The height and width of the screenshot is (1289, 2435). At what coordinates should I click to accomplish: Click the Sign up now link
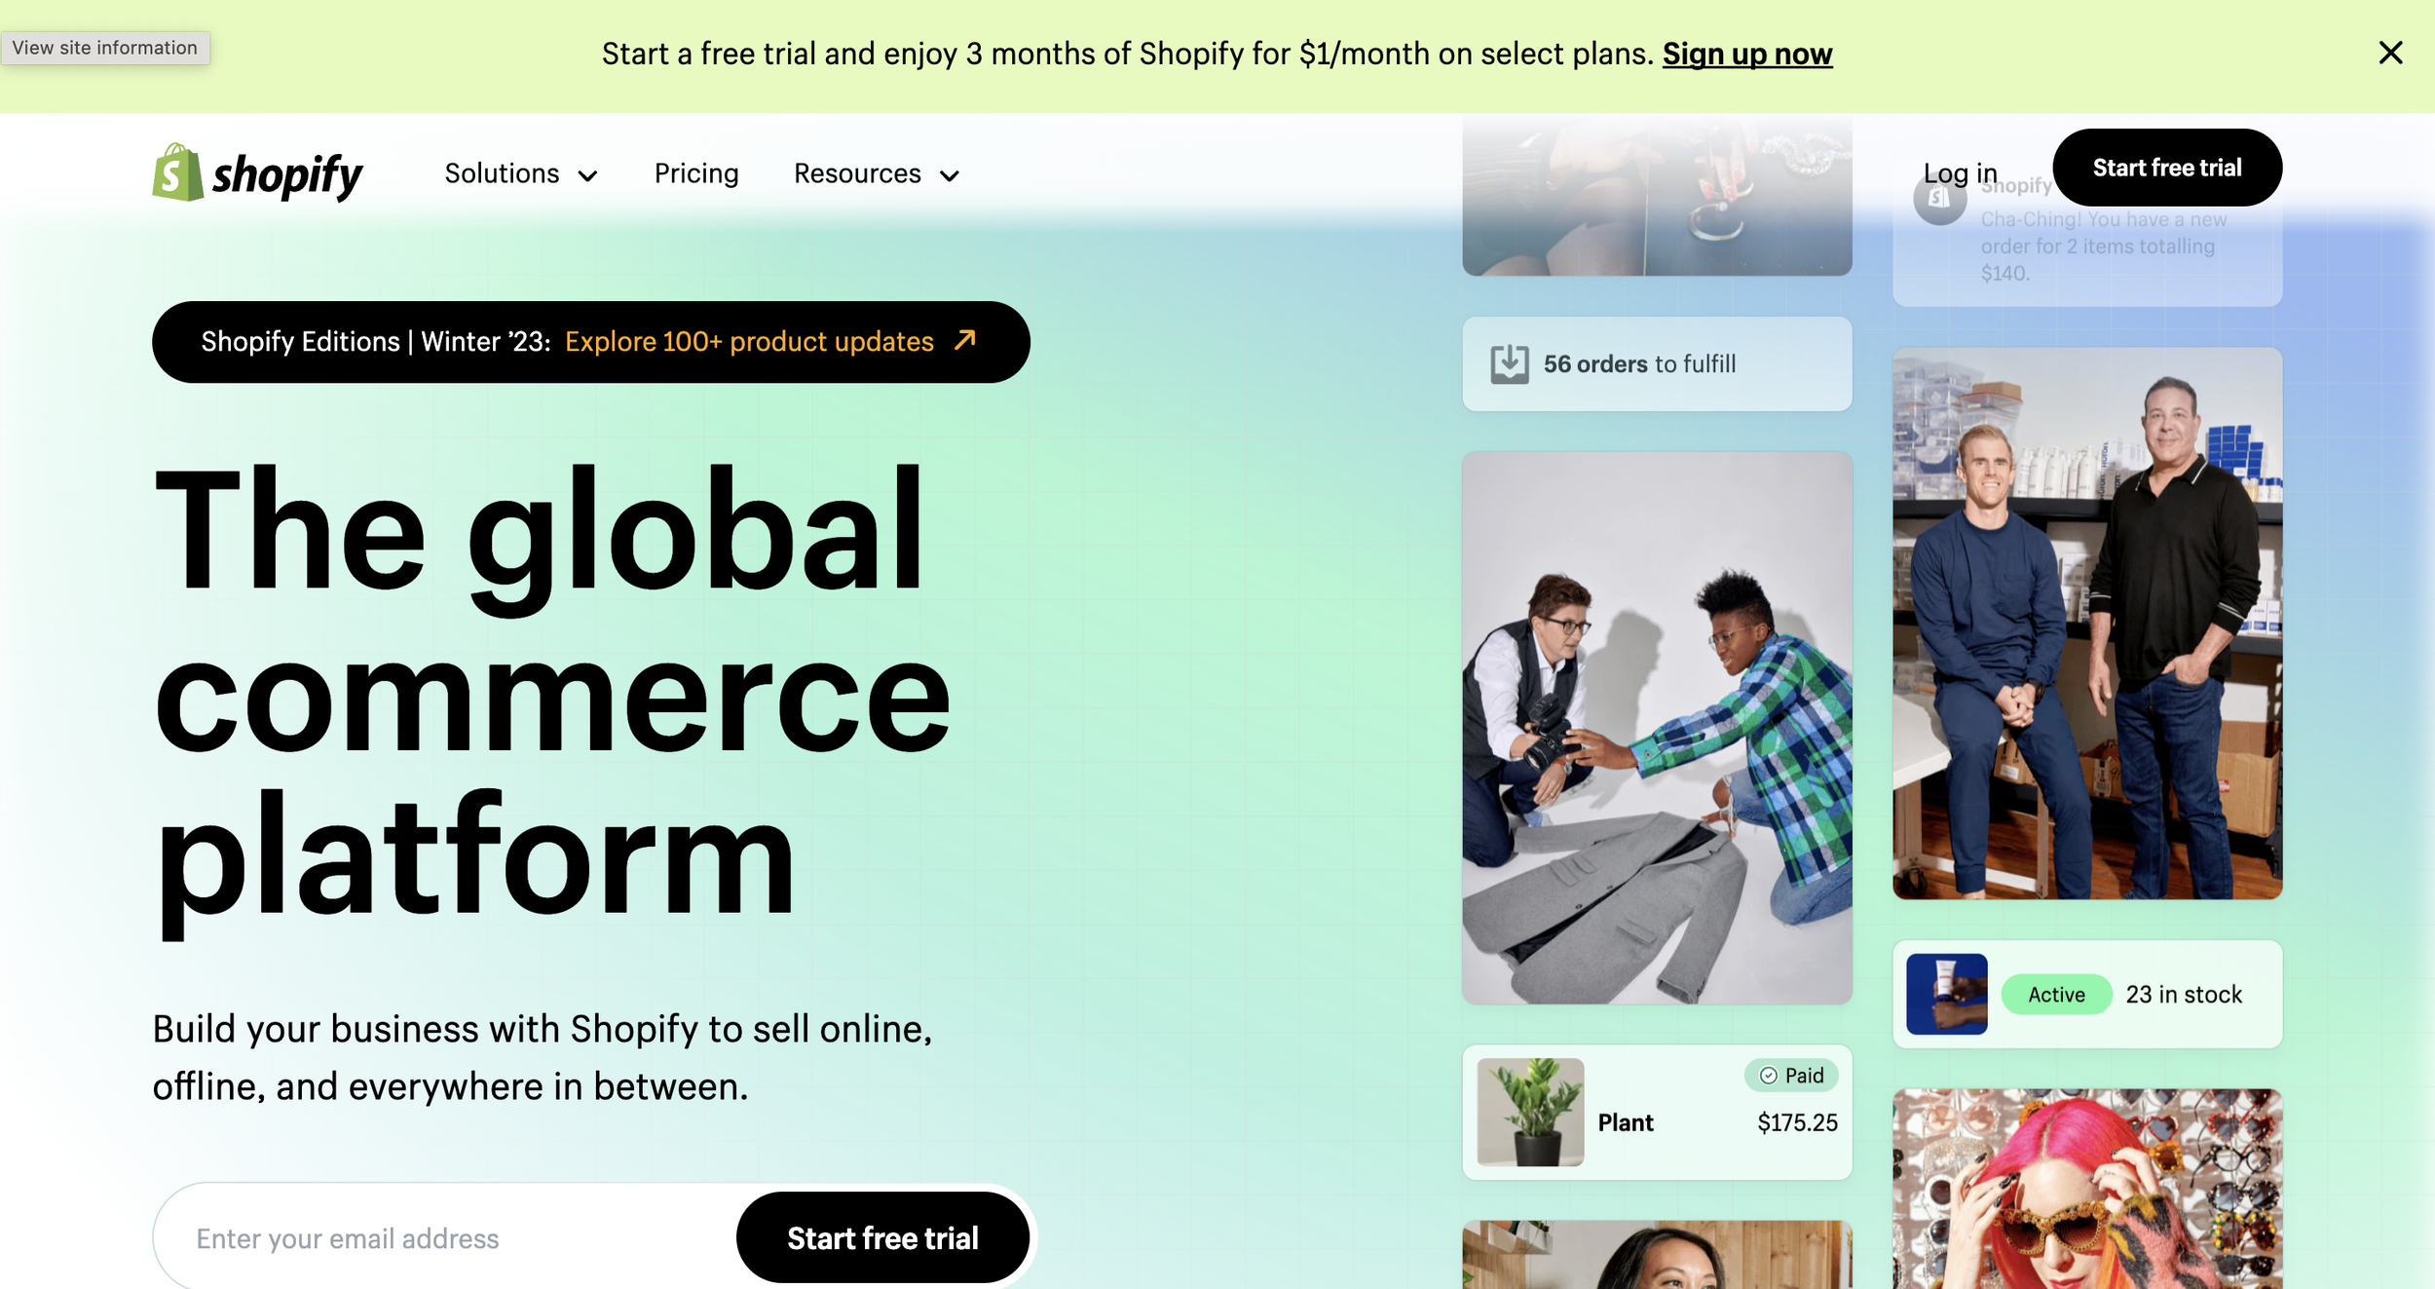[1747, 54]
